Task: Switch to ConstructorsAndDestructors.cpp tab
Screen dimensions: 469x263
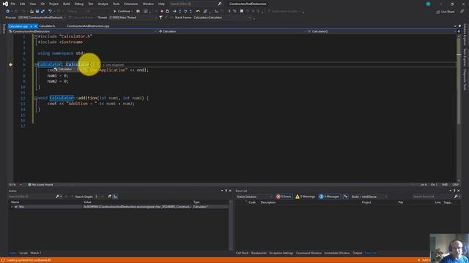Action: click(88, 26)
